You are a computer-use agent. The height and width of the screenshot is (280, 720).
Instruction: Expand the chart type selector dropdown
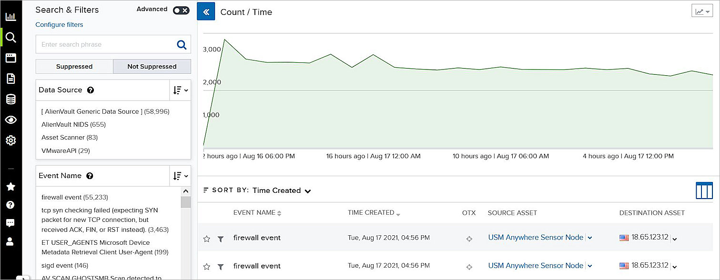coord(701,10)
